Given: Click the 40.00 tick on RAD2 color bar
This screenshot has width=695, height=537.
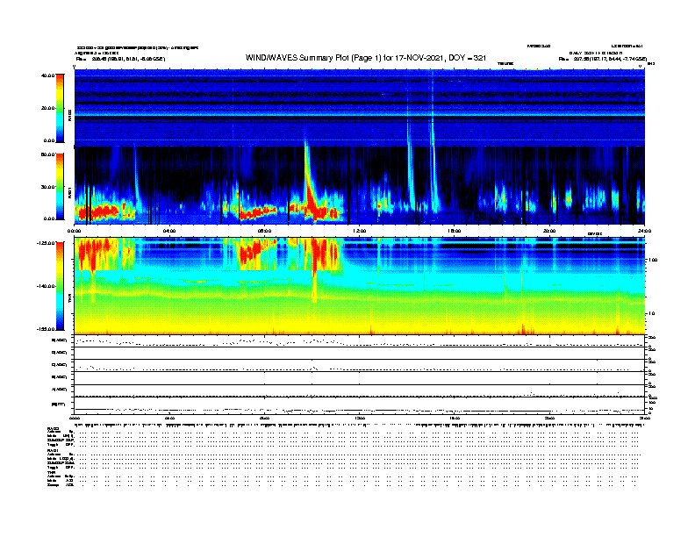Looking at the screenshot, I should coord(47,75).
